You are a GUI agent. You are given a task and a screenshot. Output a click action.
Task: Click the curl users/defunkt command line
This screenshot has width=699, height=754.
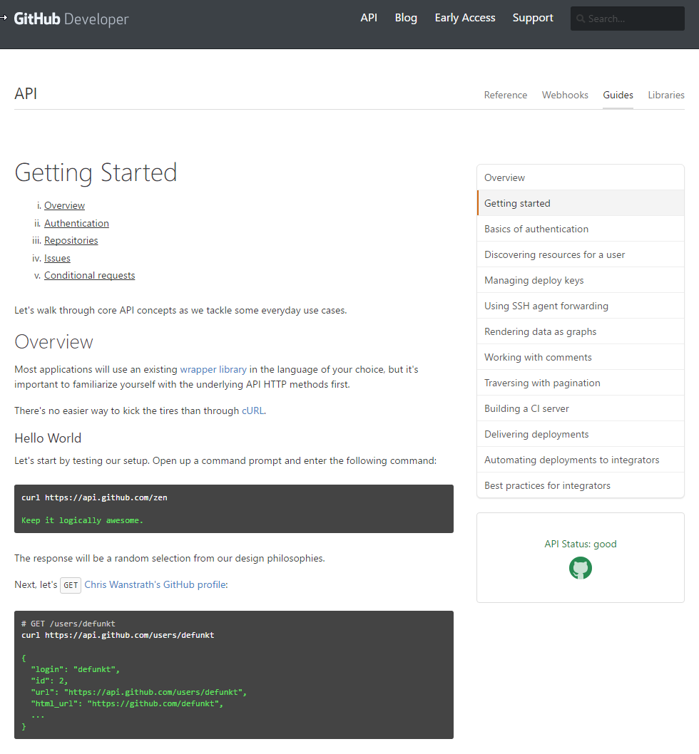tap(118, 635)
